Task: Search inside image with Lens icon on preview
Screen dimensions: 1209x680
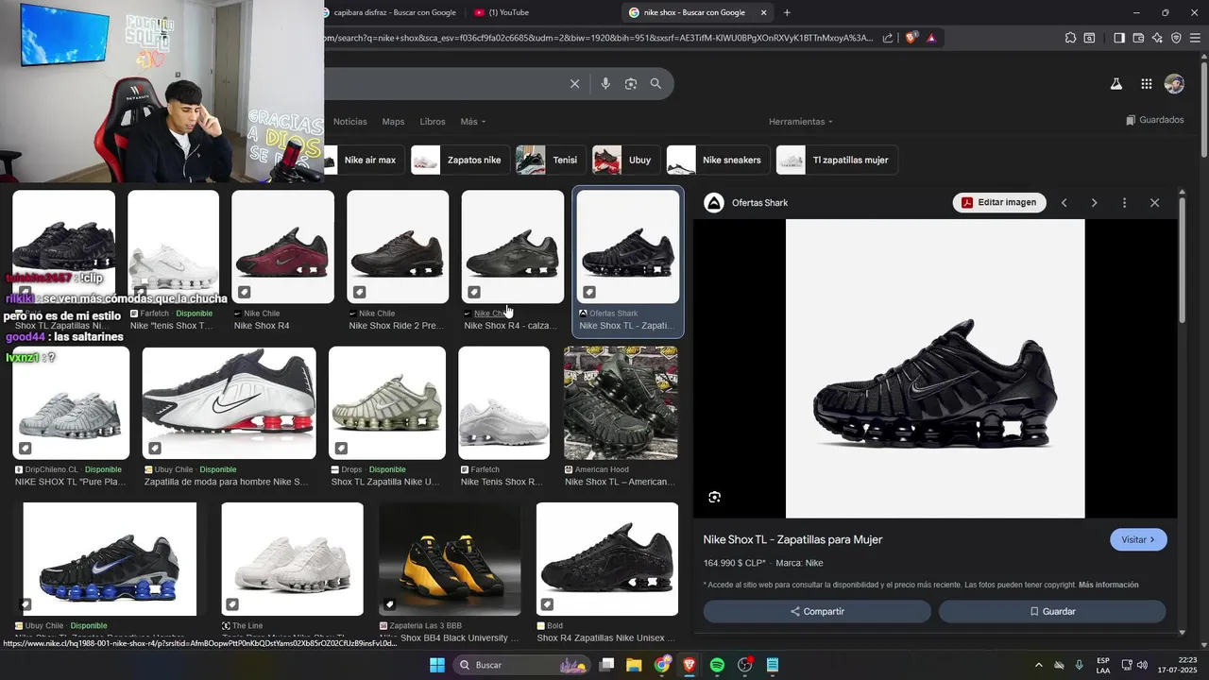Action: pos(715,497)
